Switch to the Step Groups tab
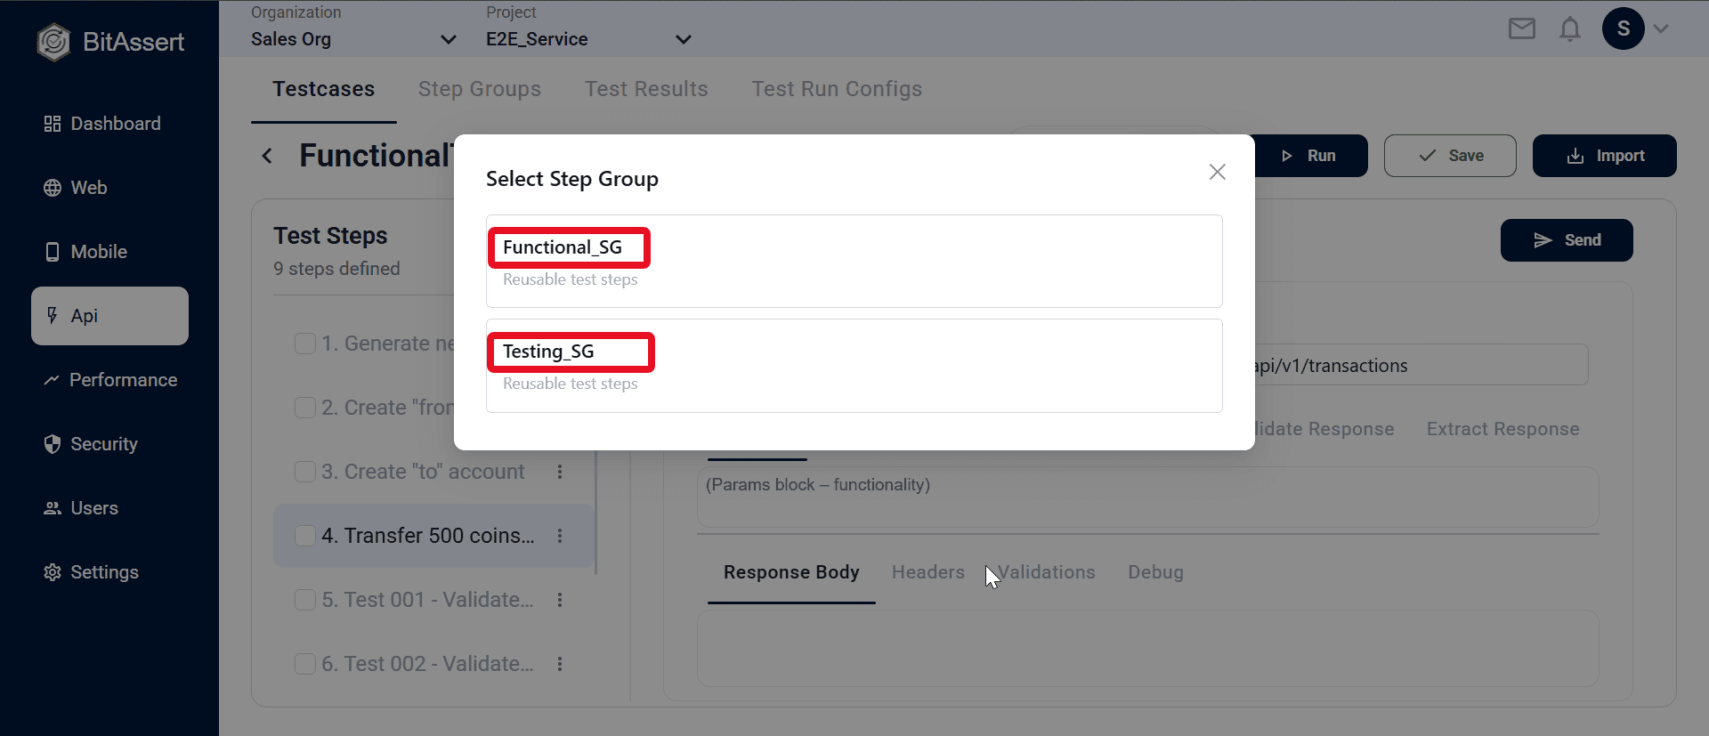The width and height of the screenshot is (1709, 736). pos(480,89)
